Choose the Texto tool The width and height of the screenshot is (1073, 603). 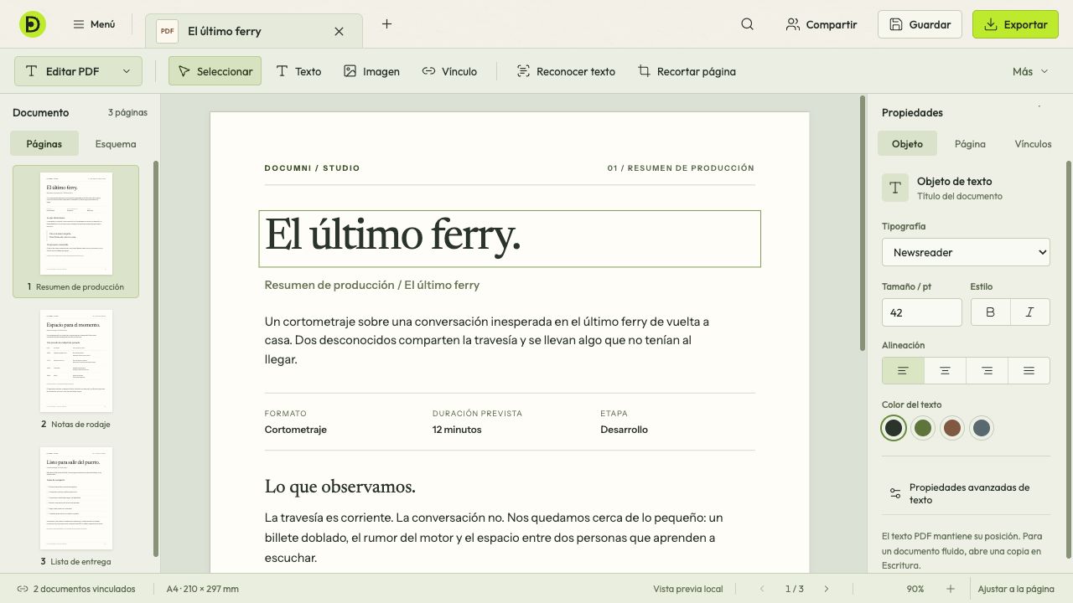[x=298, y=71]
